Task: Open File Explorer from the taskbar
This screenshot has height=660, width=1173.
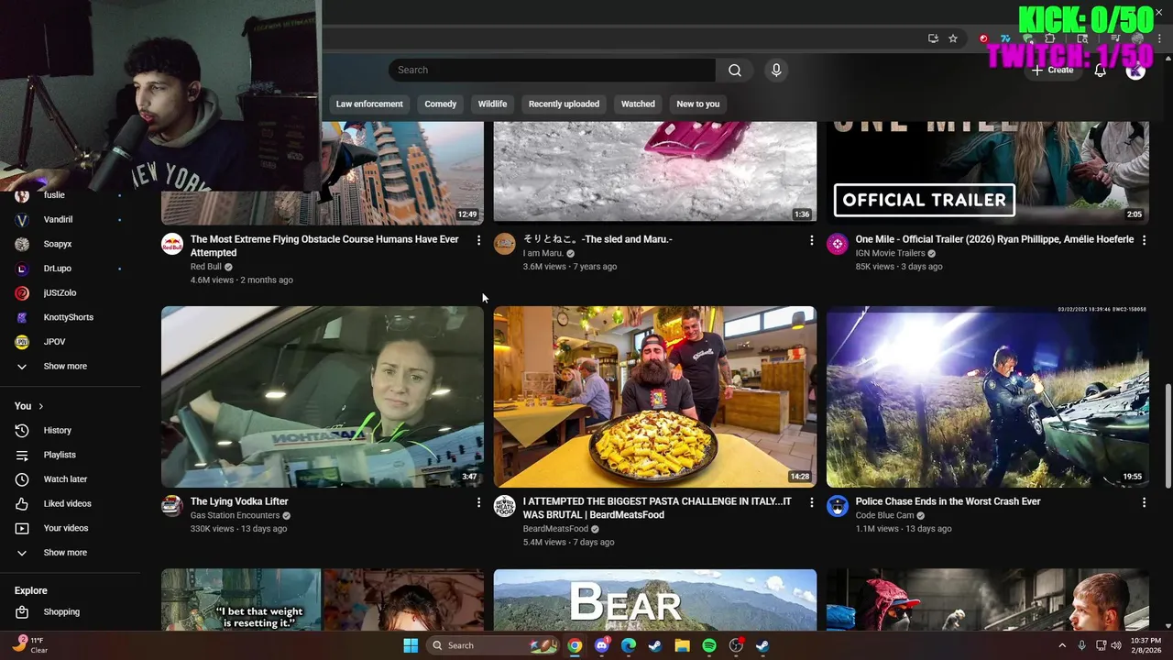Action: pos(682,645)
